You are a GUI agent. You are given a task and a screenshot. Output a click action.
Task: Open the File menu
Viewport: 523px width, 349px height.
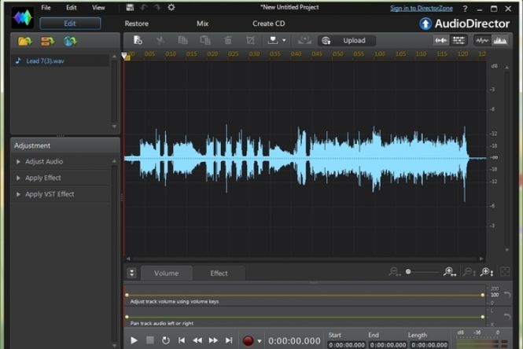tap(46, 8)
